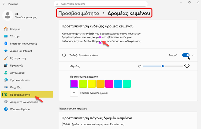Minimize the Settings window
This screenshot has width=201, height=129.
[181, 2]
